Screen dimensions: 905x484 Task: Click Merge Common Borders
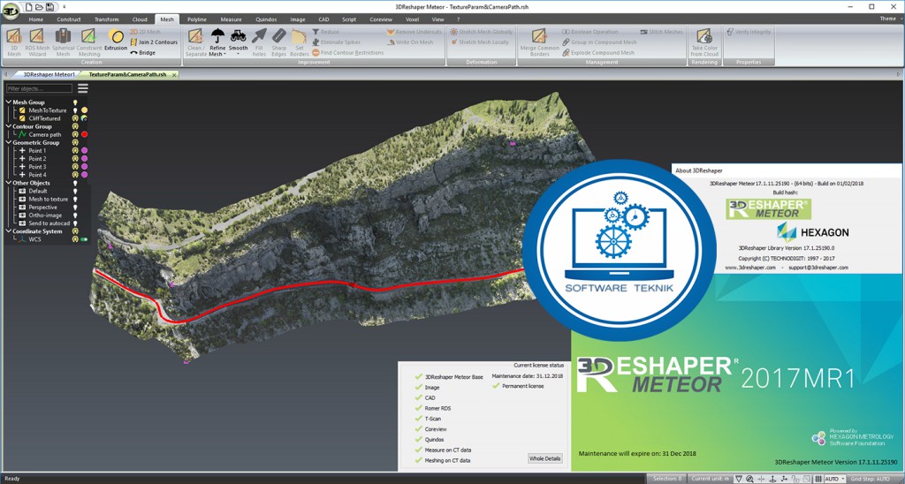540,42
